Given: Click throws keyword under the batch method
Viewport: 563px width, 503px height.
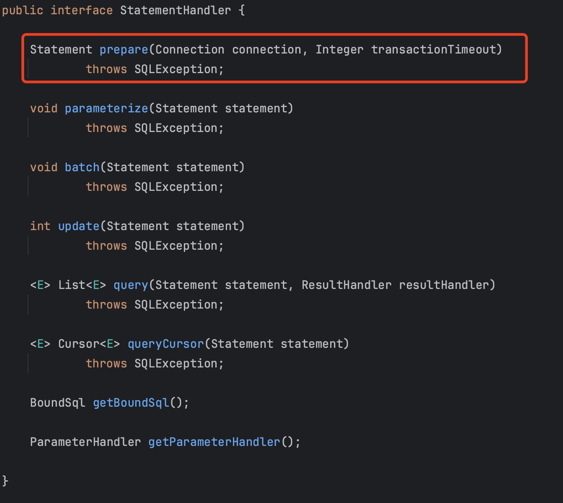Looking at the screenshot, I should point(107,187).
